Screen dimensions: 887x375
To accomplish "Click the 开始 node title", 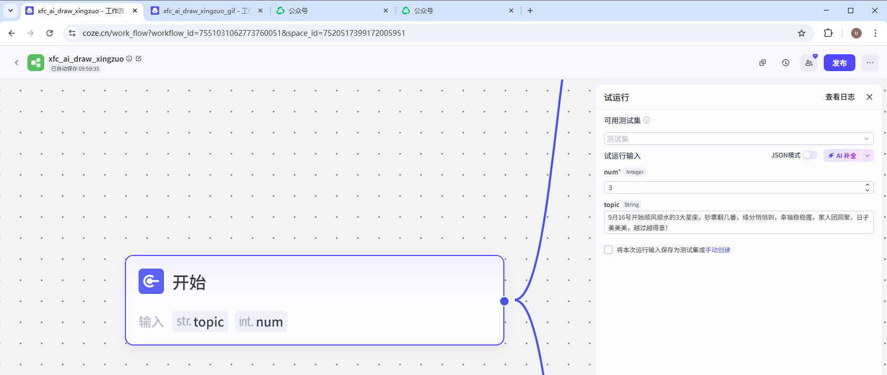I will (x=189, y=282).
